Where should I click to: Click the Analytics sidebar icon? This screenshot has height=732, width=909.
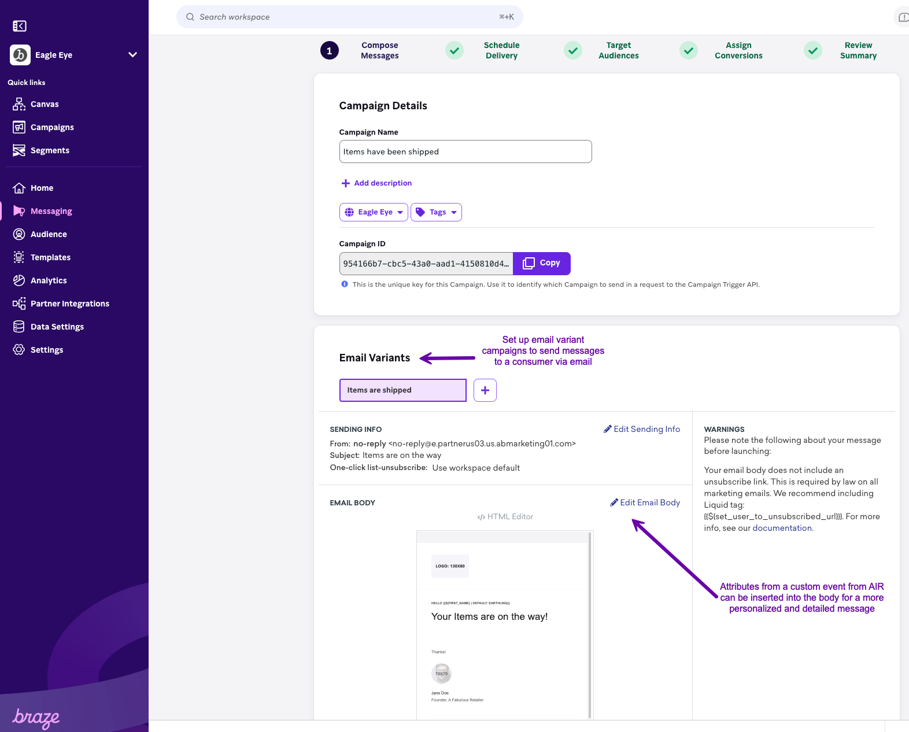point(19,280)
